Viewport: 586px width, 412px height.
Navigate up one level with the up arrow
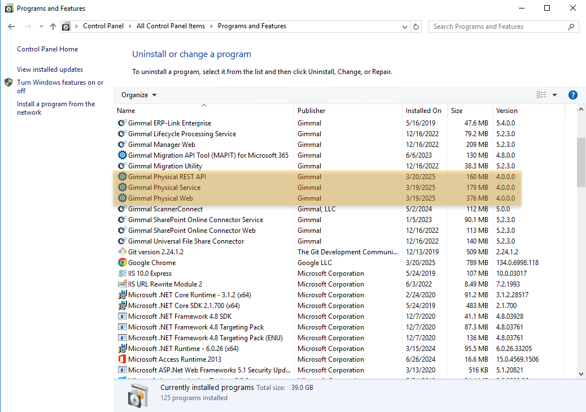[53, 27]
